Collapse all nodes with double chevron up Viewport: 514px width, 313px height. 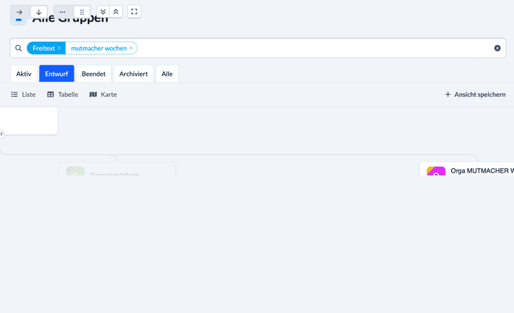pyautogui.click(x=116, y=11)
